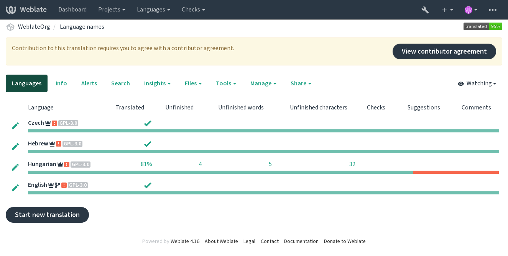
Task: Click the Czech progress bar
Action: (x=263, y=131)
